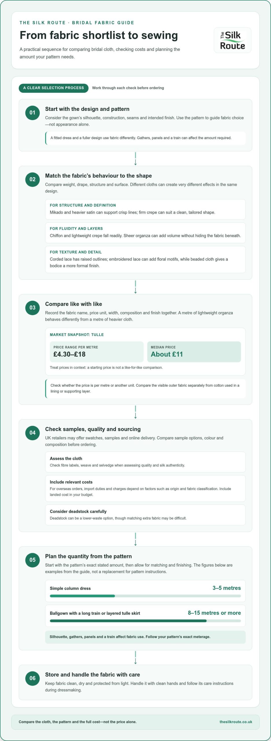Select the Assess the cloth card
The width and height of the screenshot is (271, 741).
[145, 462]
